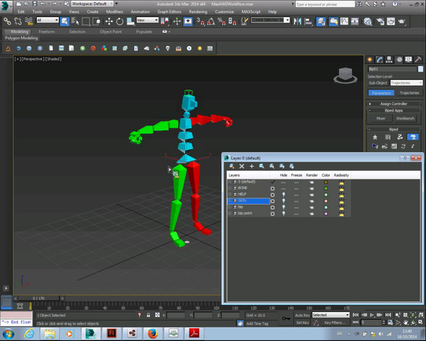The width and height of the screenshot is (426, 341).
Task: Click the Trajectories button
Action: click(x=409, y=93)
